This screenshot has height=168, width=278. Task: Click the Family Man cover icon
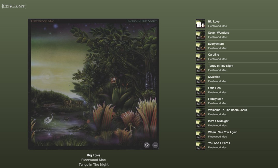[200, 101]
